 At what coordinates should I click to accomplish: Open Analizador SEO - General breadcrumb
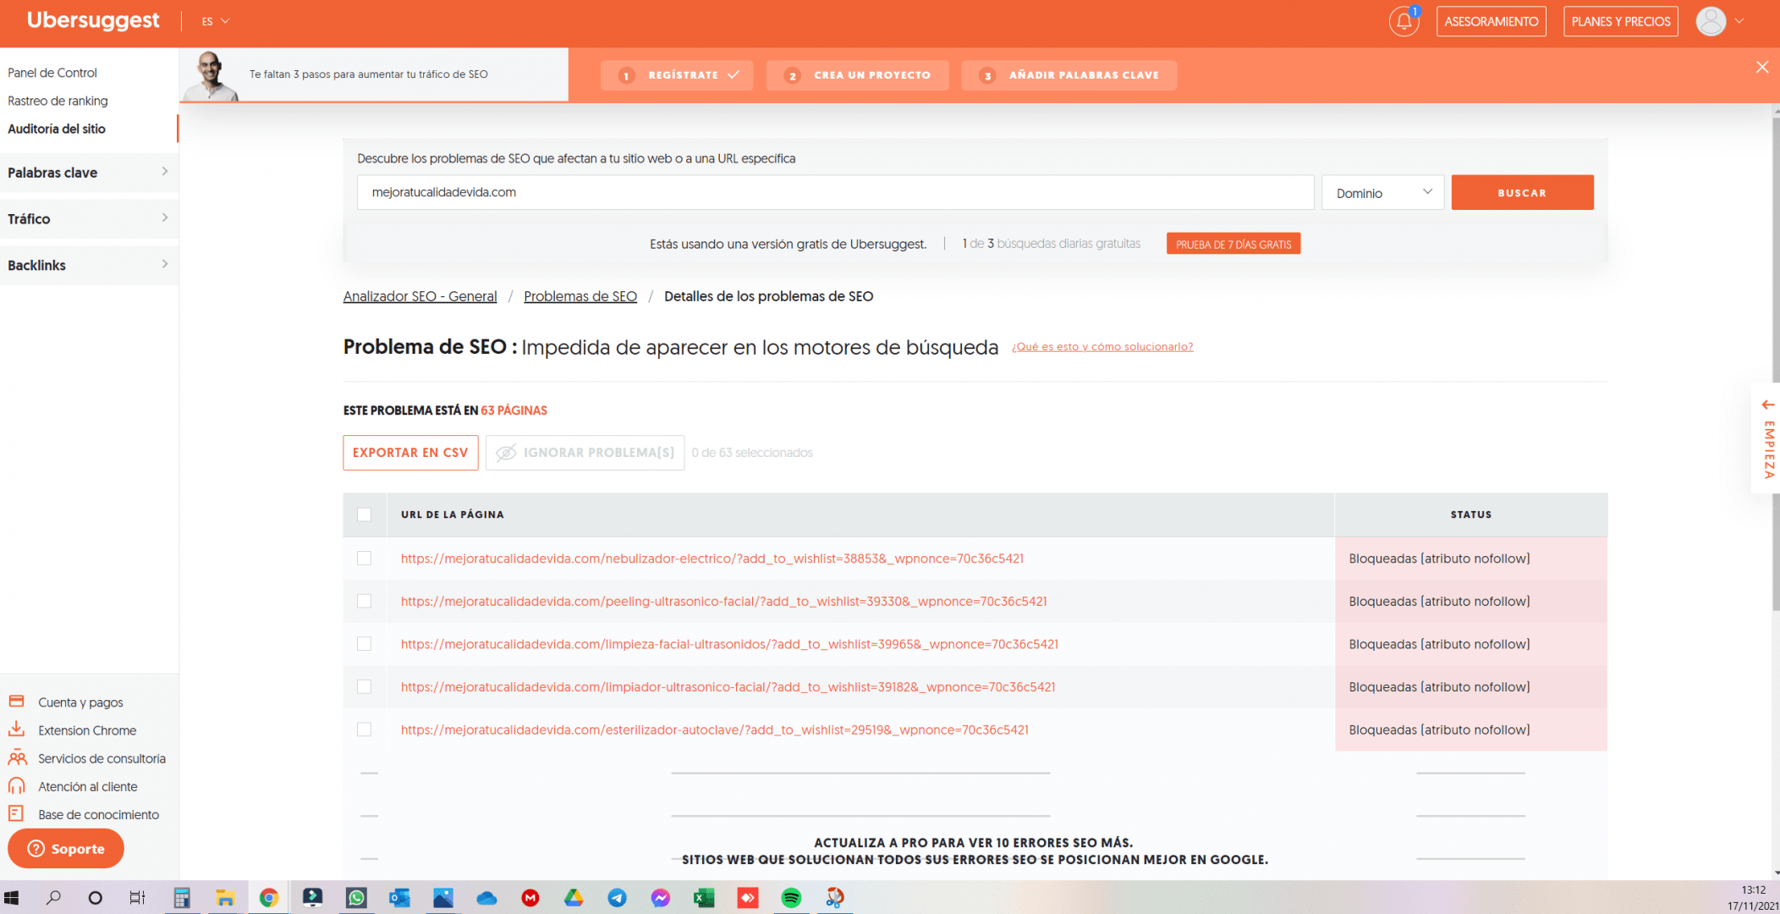tap(420, 296)
